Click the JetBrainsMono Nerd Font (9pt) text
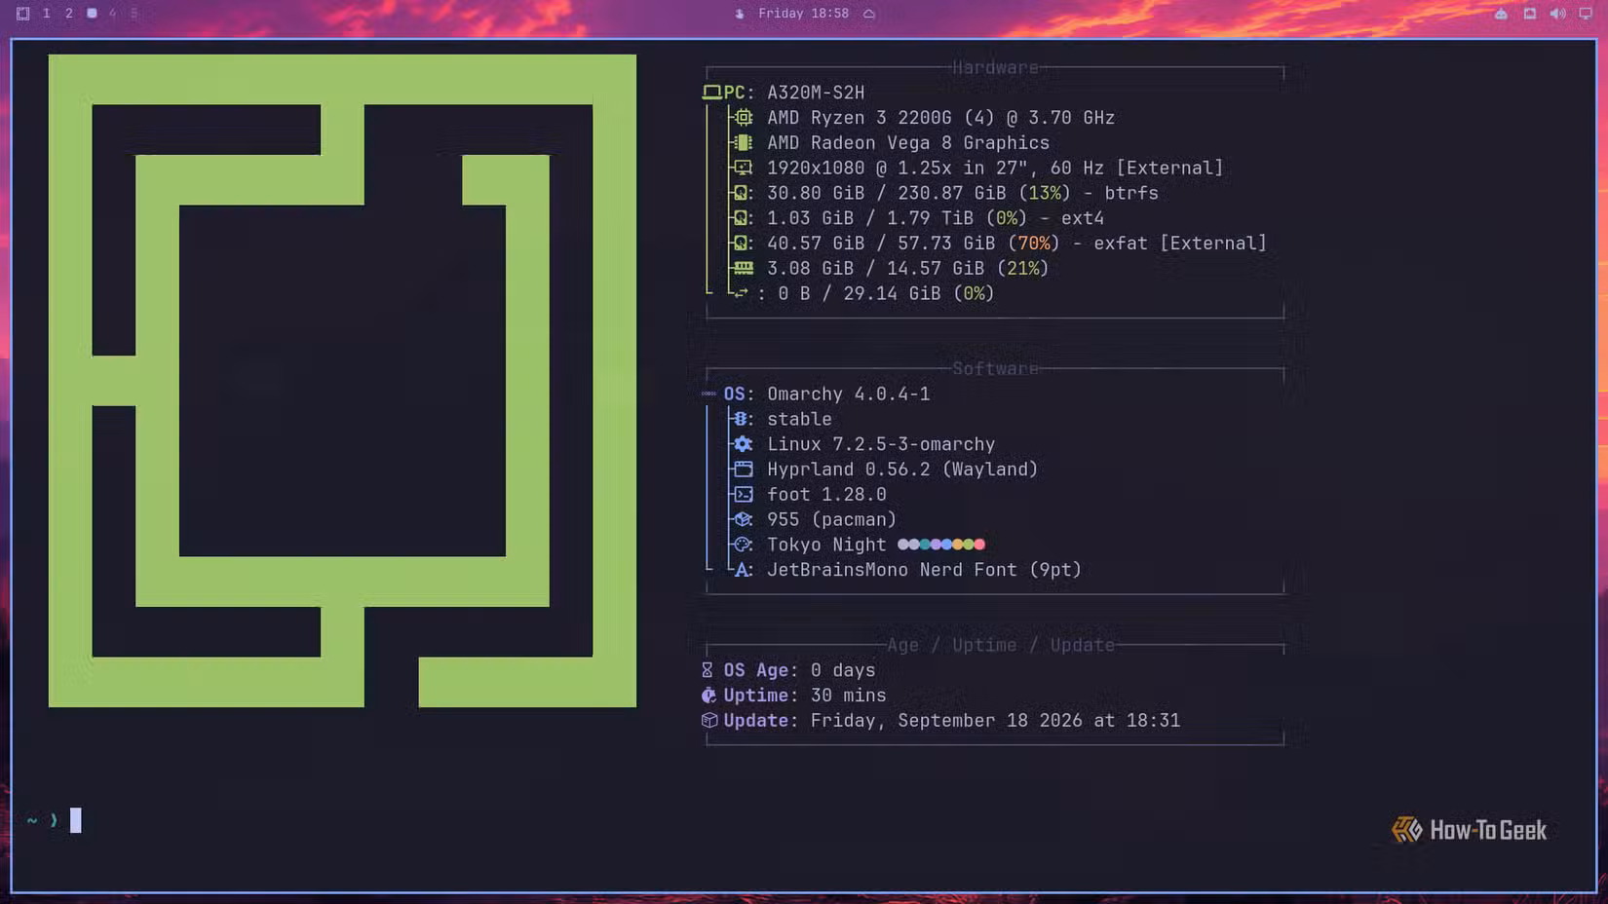 pyautogui.click(x=924, y=570)
